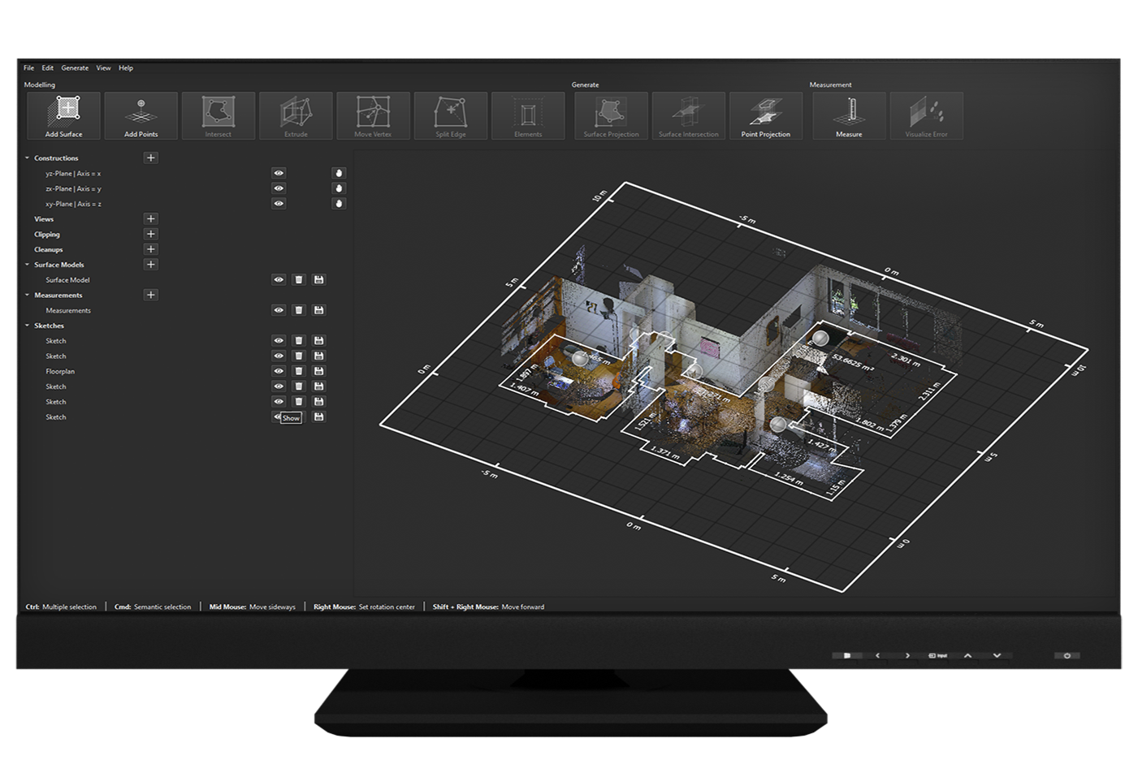This screenshot has height=777, width=1138.
Task: Select the Add Surface tool
Action: (x=63, y=115)
